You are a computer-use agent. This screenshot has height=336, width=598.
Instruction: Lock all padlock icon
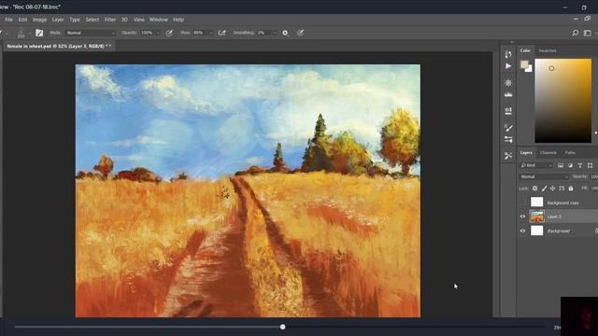[x=571, y=189]
